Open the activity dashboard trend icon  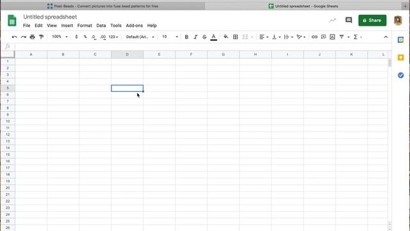click(x=332, y=20)
